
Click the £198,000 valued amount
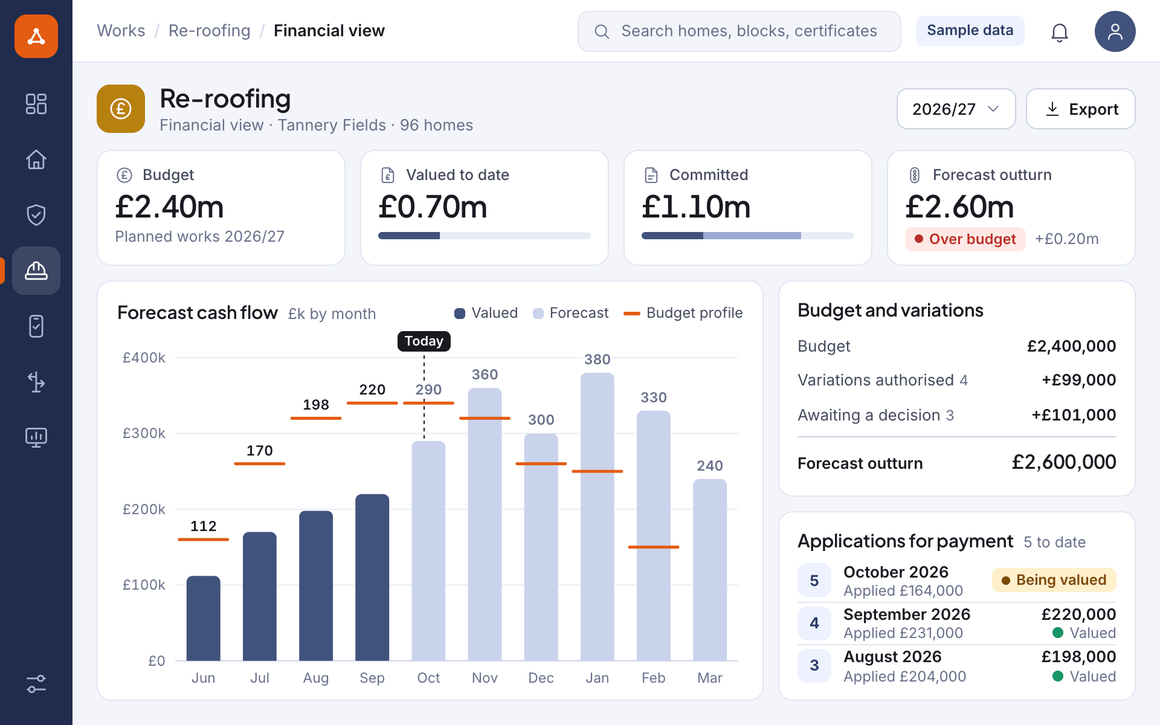coord(1078,657)
